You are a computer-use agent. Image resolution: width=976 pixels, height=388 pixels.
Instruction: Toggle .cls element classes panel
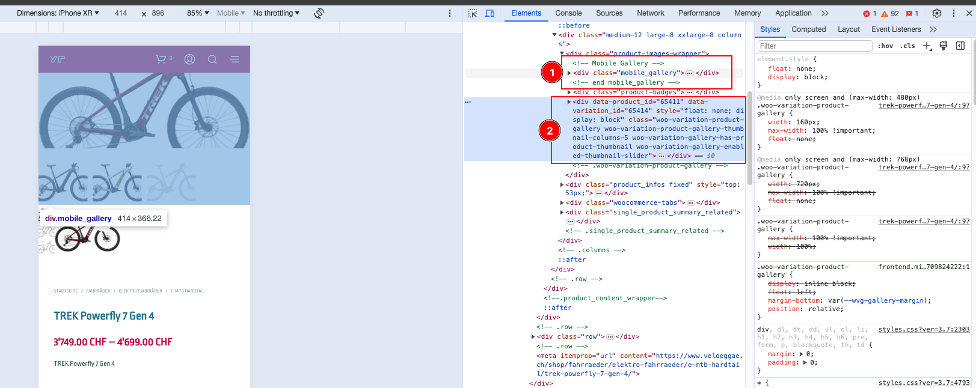click(908, 46)
